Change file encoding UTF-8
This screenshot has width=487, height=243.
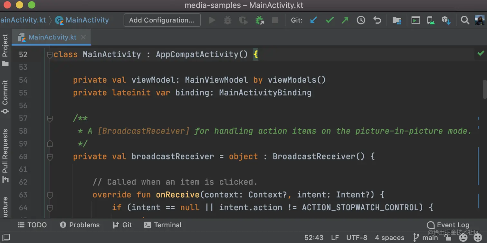pyautogui.click(x=357, y=238)
